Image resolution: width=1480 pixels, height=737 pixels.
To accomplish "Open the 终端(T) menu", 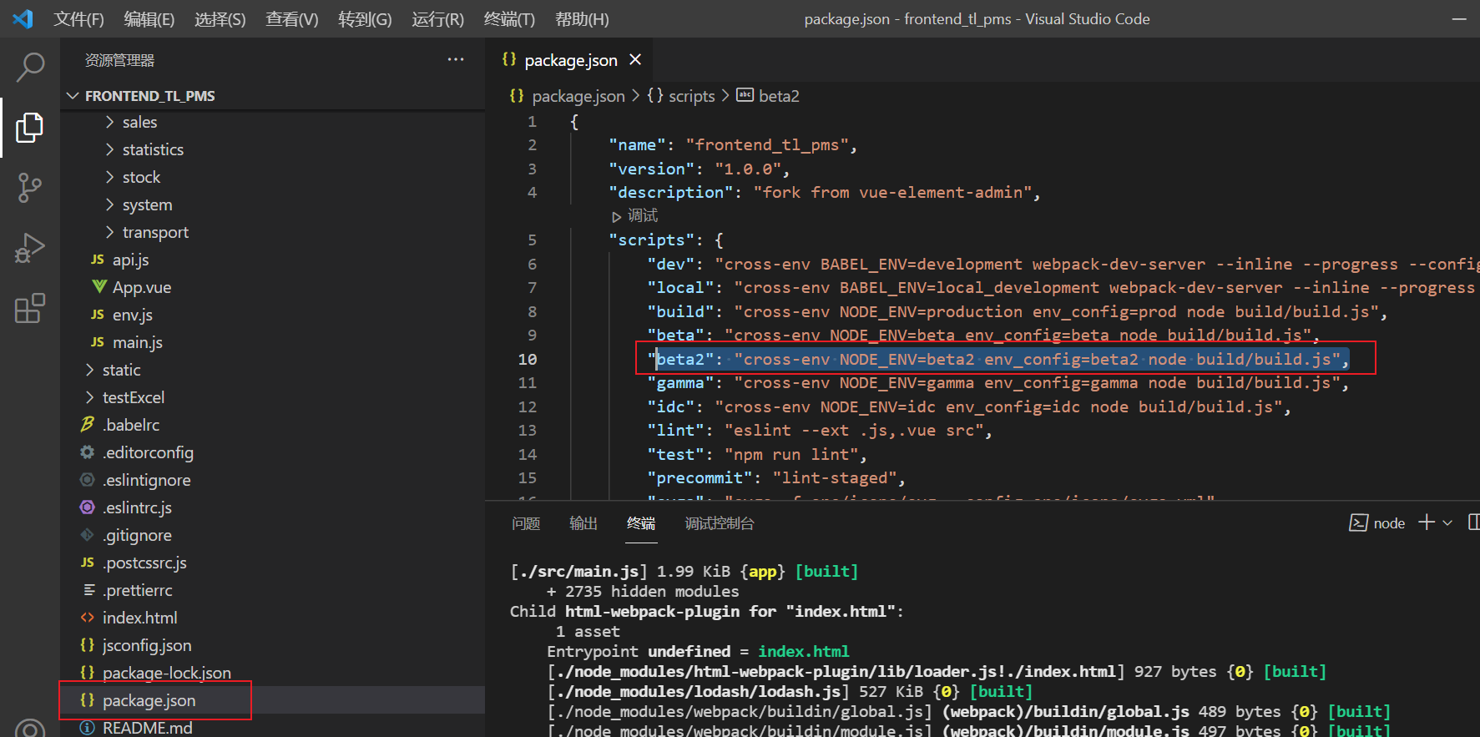I will (508, 19).
